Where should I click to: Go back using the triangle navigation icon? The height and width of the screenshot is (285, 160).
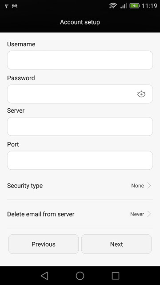click(44, 276)
